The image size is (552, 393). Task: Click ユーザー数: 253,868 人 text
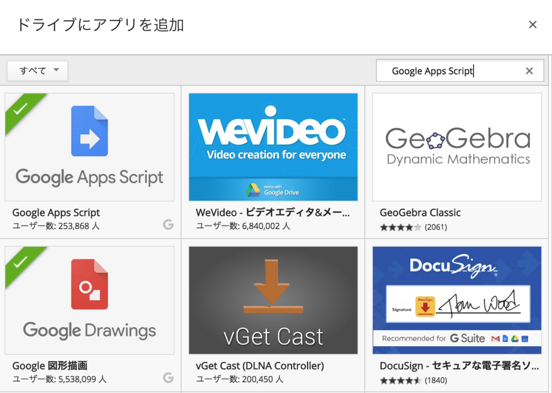point(56,226)
